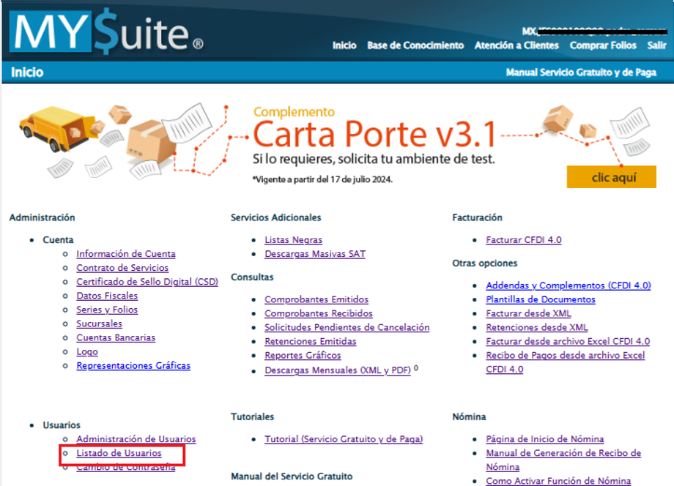
Task: Click the Tutoriales heading
Action: (x=252, y=417)
